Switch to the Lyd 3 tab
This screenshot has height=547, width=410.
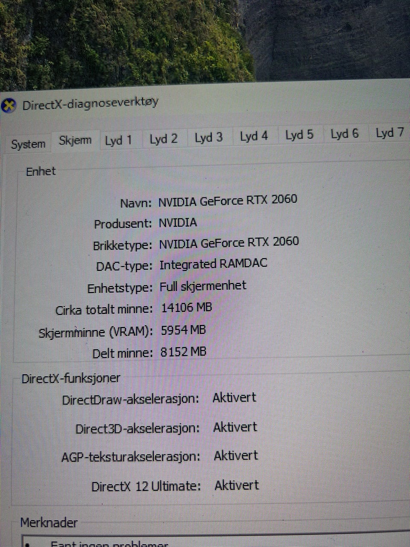coord(208,138)
